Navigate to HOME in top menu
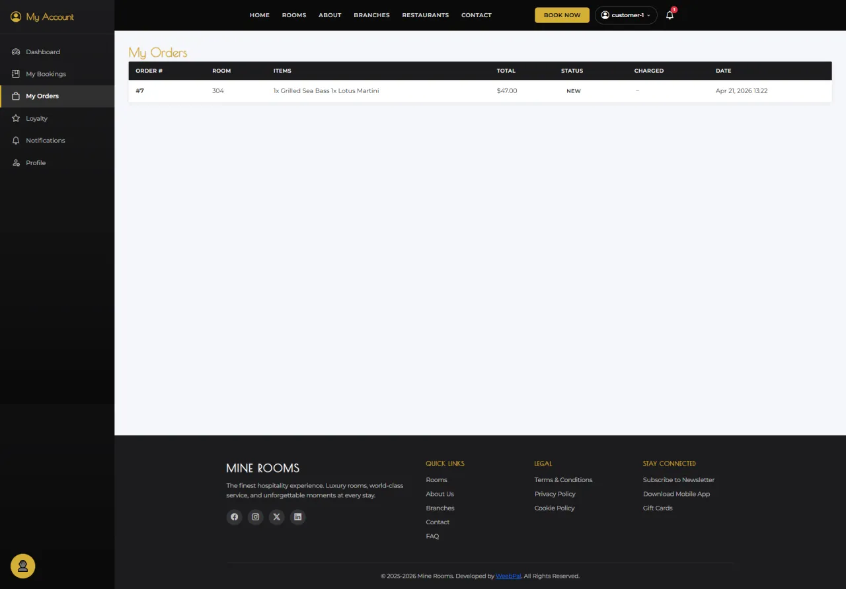The width and height of the screenshot is (846, 589). (260, 15)
